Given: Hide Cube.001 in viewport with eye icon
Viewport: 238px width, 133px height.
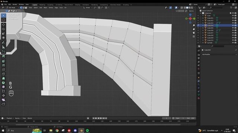Looking at the screenshot, I should coord(233,18).
